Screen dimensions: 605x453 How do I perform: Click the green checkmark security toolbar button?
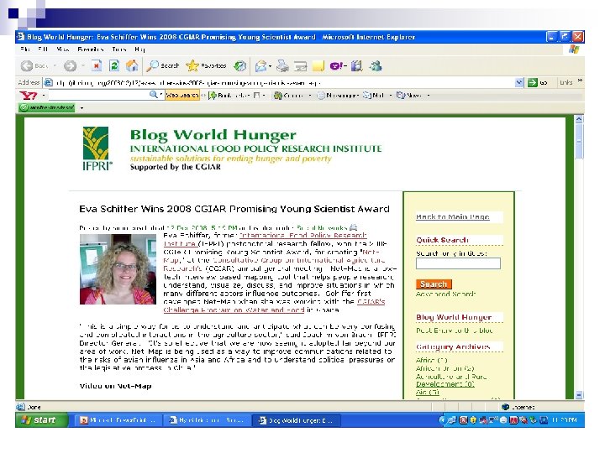(47, 108)
